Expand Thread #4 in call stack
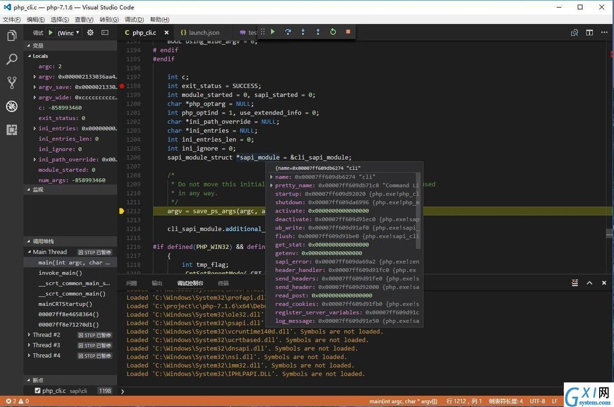Image resolution: width=614 pixels, height=407 pixels. coord(29,355)
